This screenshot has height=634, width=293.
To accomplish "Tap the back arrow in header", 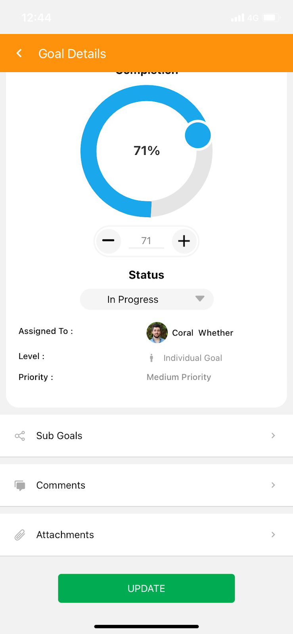I will [19, 53].
